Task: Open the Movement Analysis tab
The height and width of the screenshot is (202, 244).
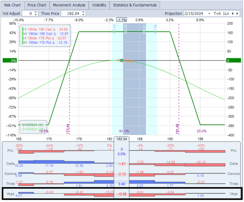Action: [x=69, y=5]
